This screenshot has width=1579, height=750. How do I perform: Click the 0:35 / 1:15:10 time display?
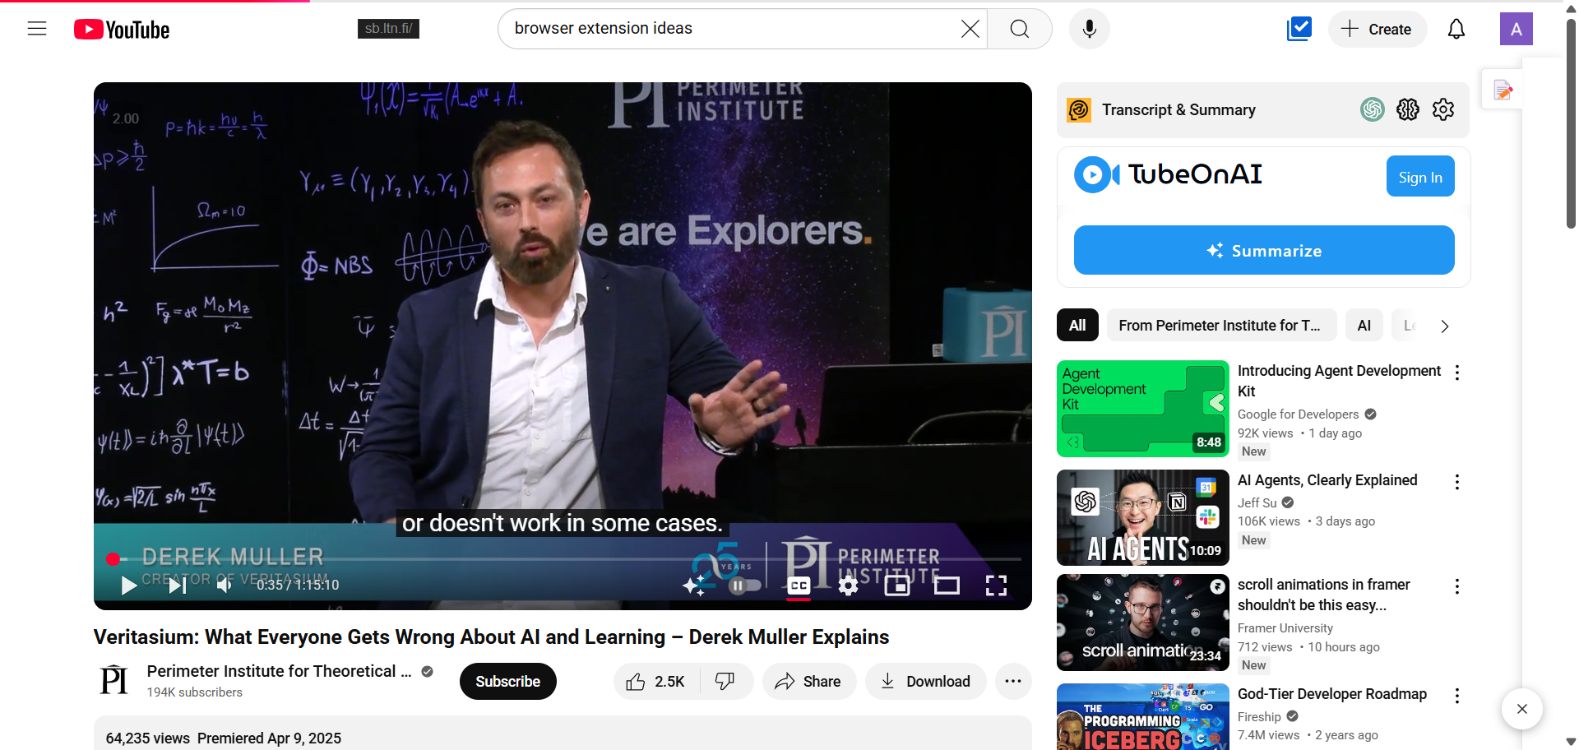(x=298, y=585)
